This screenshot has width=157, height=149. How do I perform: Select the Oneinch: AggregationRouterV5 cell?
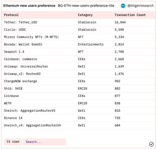pyautogui.click(x=30, y=111)
